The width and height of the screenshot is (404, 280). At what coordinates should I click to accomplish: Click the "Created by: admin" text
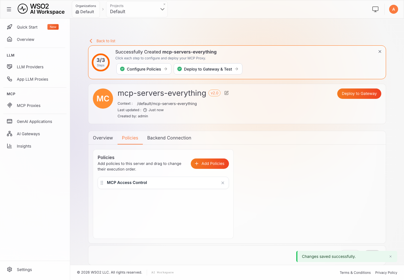[133, 116]
